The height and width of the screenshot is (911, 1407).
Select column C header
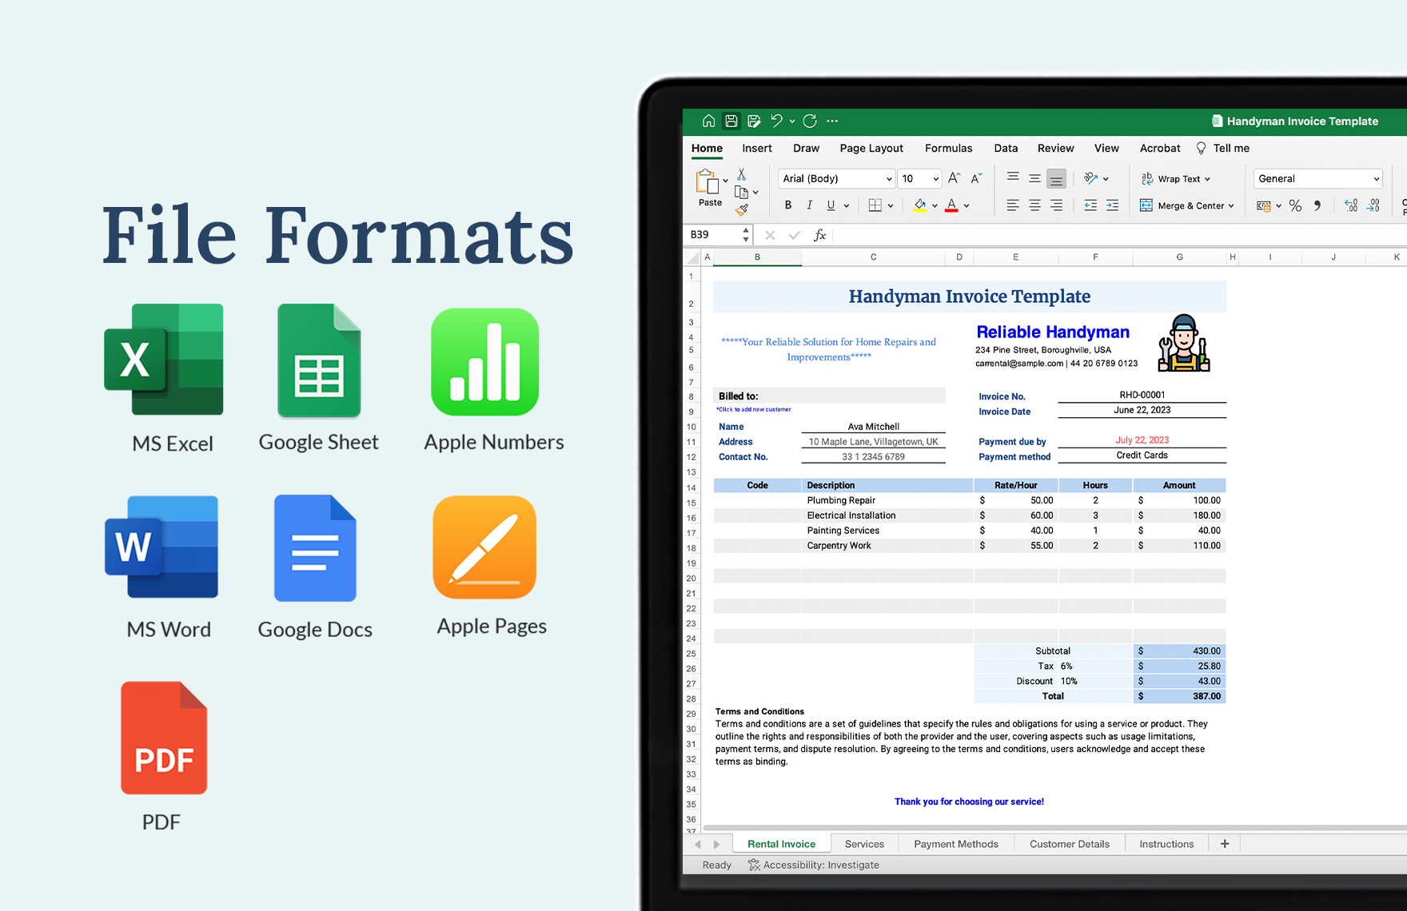click(873, 257)
